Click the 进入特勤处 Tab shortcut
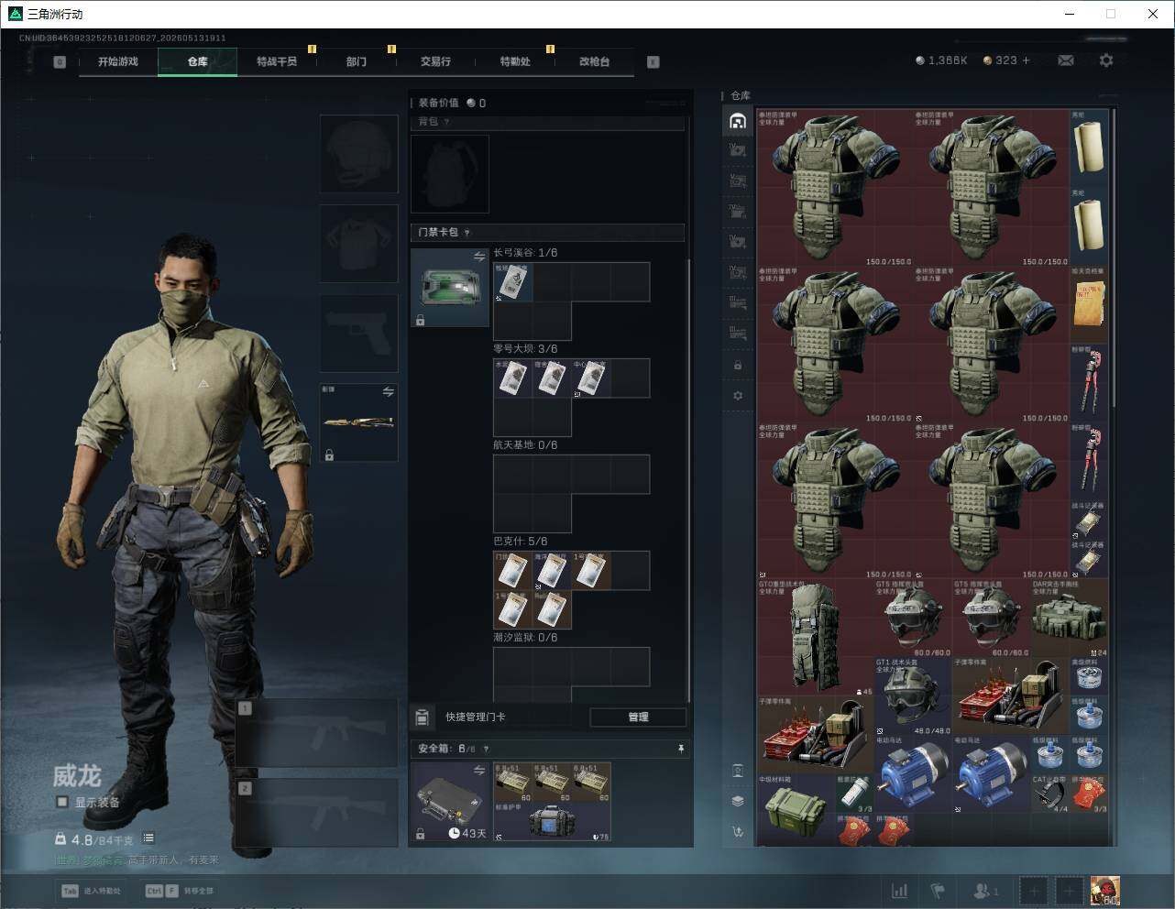Viewport: 1175px width, 909px height. (x=91, y=891)
